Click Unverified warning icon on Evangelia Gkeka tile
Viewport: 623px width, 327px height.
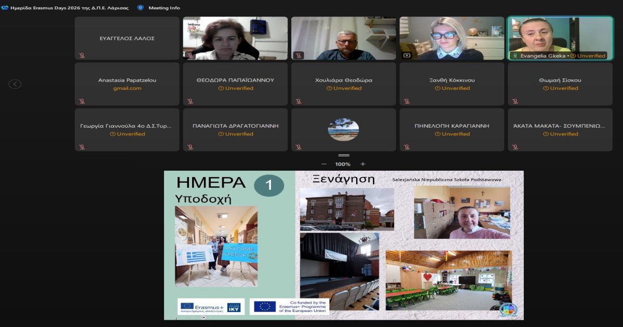click(x=573, y=56)
